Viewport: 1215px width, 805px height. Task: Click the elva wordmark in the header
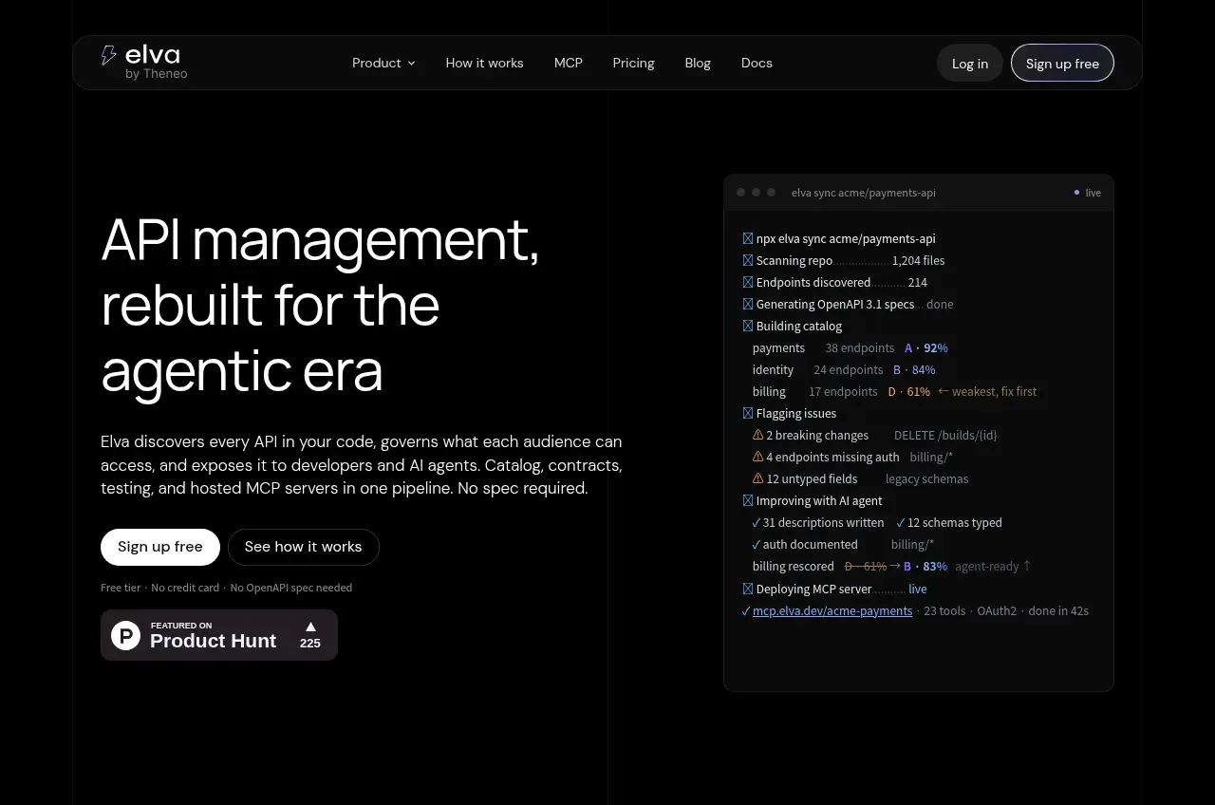click(152, 54)
